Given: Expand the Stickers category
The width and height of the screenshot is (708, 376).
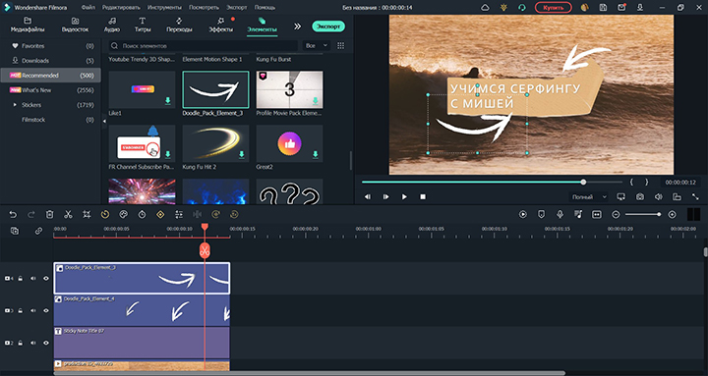Looking at the screenshot, I should click(x=16, y=105).
